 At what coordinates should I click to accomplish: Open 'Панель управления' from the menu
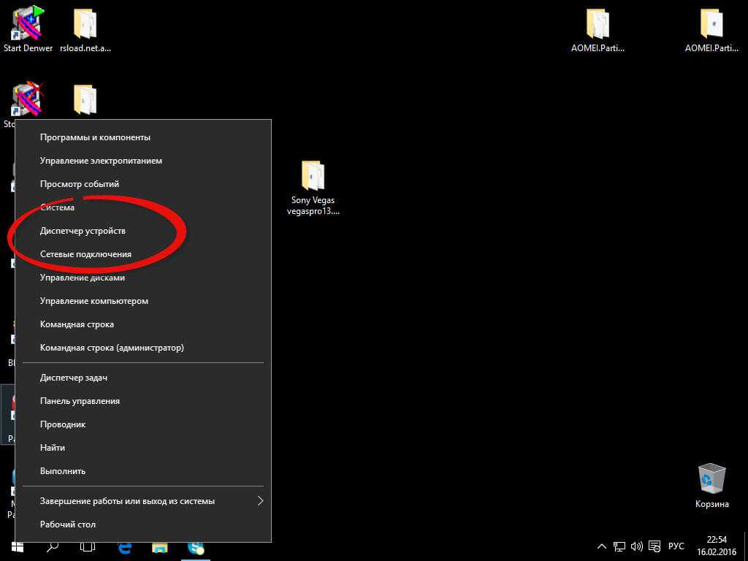coord(80,401)
